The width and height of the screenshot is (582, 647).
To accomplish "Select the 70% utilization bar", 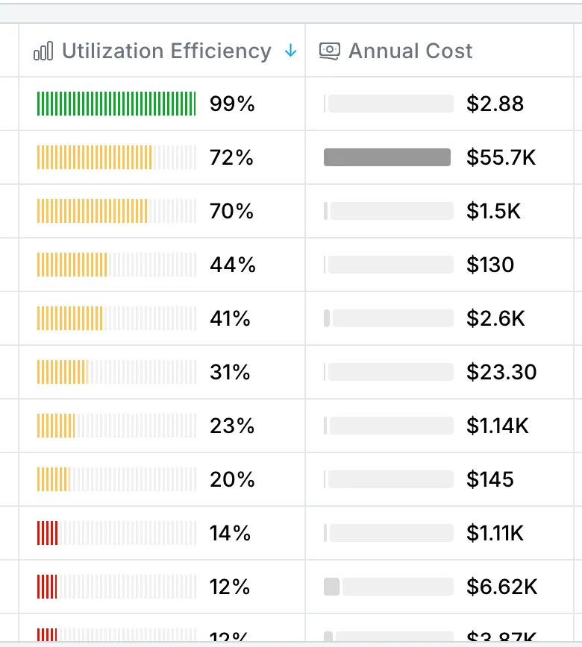I will click(116, 212).
